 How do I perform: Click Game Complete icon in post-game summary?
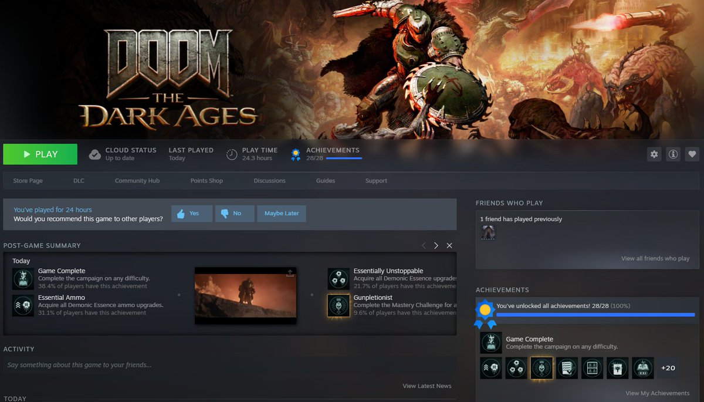pos(23,279)
